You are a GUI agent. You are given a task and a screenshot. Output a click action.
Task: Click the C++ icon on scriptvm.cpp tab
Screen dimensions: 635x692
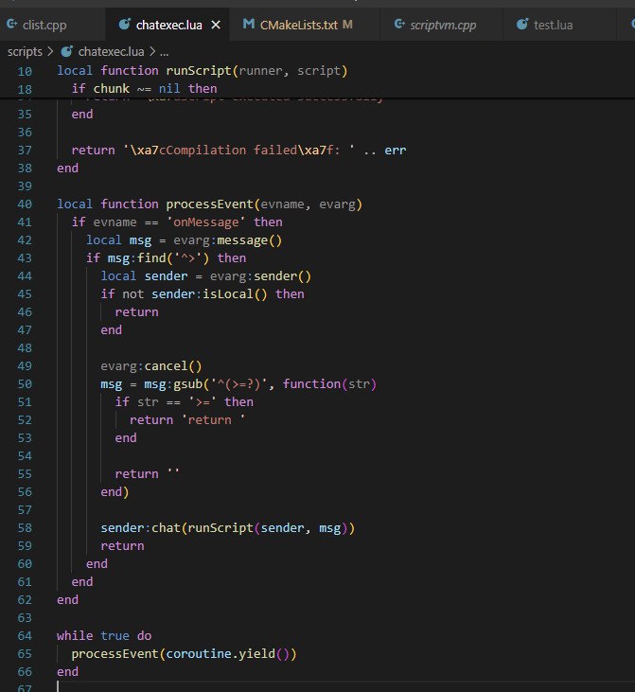[399, 25]
